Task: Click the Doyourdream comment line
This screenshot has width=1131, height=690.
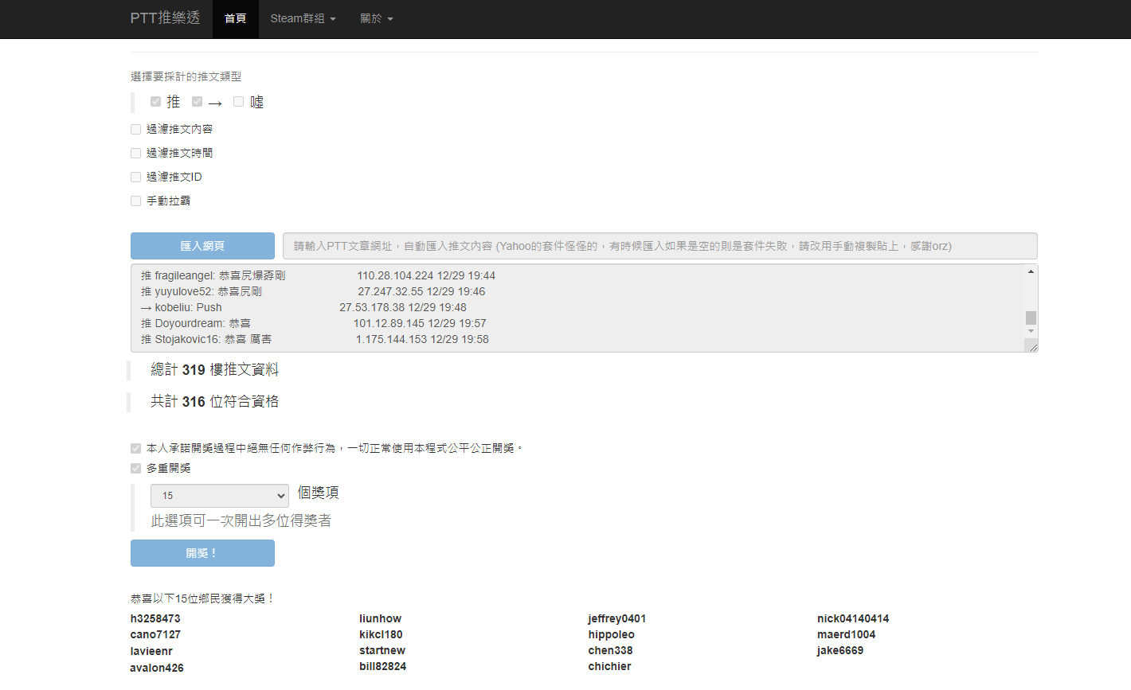Action: pos(313,323)
